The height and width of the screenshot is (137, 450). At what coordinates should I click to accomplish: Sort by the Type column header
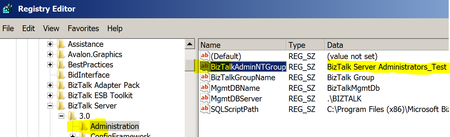305,45
